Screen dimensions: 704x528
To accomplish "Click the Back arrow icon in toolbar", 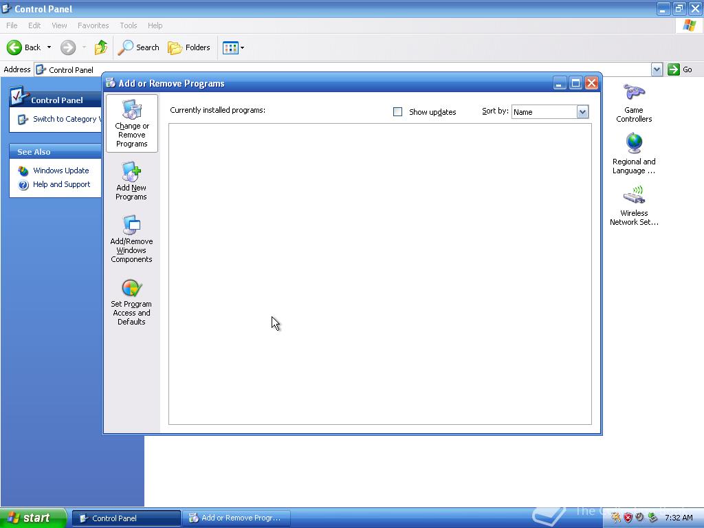I will (14, 47).
